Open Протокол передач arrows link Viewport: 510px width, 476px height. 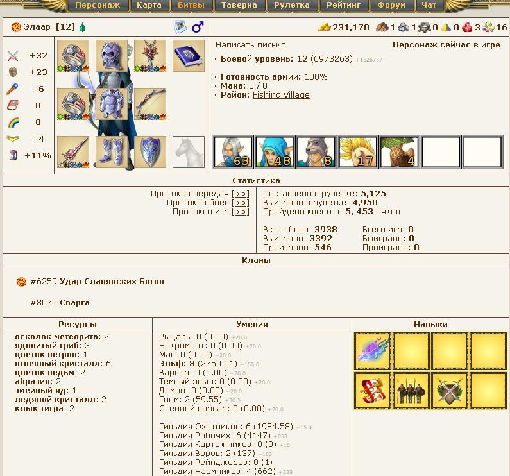point(241,194)
